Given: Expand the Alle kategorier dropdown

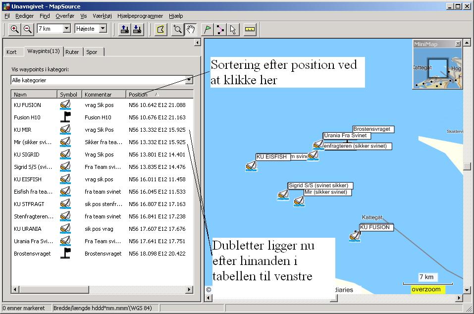Looking at the screenshot, I should [189, 80].
